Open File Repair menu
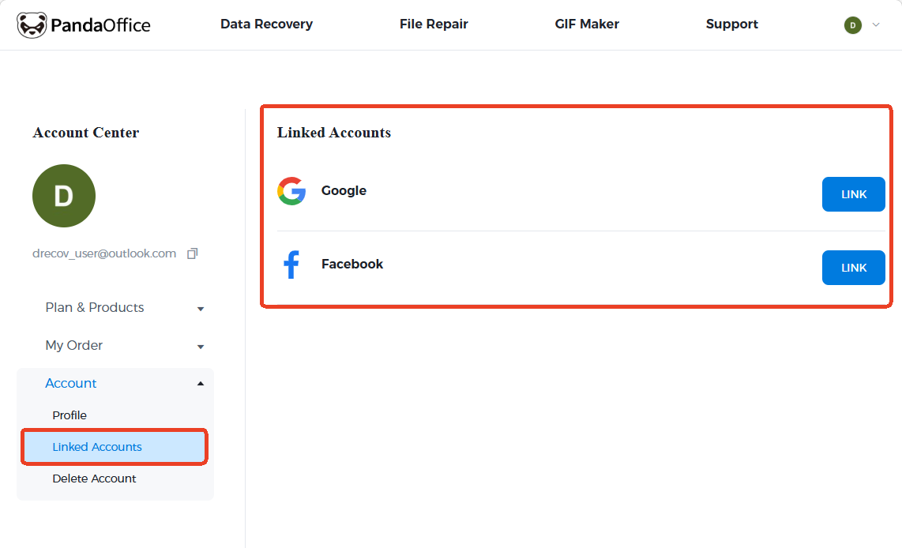The width and height of the screenshot is (902, 548). point(434,24)
